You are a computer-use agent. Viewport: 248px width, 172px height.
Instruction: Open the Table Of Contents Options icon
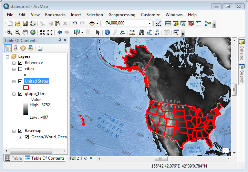(x=40, y=48)
